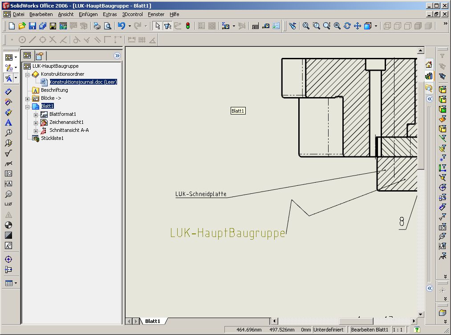Expand Schnittansicht A-A in the tree
Image resolution: width=451 pixels, height=335 pixels.
click(x=36, y=131)
